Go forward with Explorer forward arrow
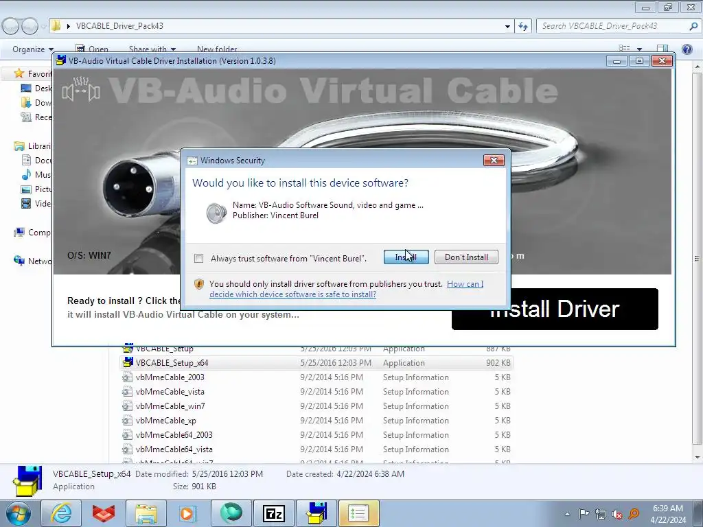Viewport: 703px width, 527px height. [x=30, y=26]
